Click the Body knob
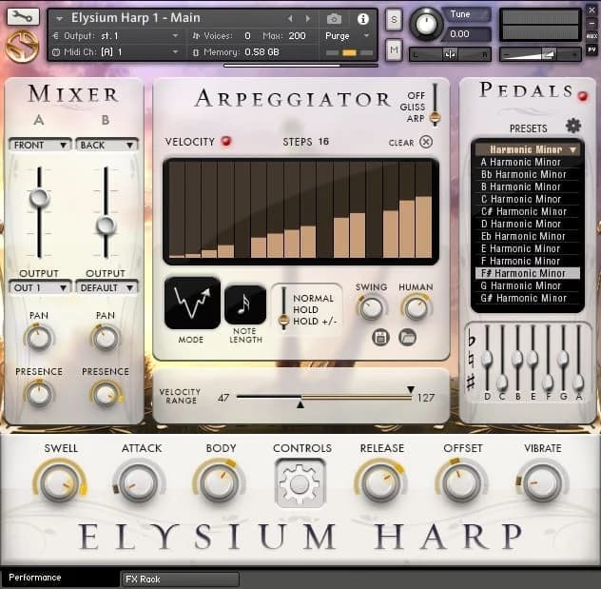The width and height of the screenshot is (601, 589). [x=219, y=482]
